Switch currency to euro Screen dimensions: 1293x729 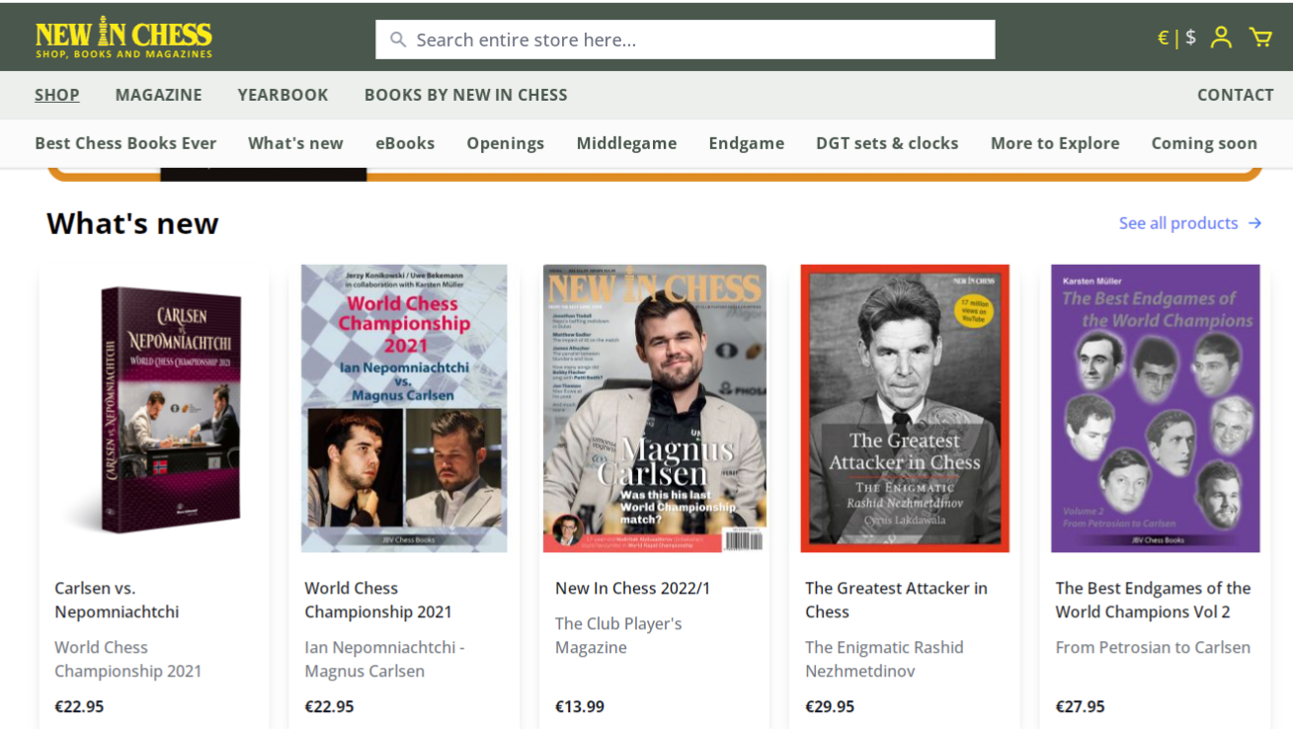pyautogui.click(x=1163, y=38)
